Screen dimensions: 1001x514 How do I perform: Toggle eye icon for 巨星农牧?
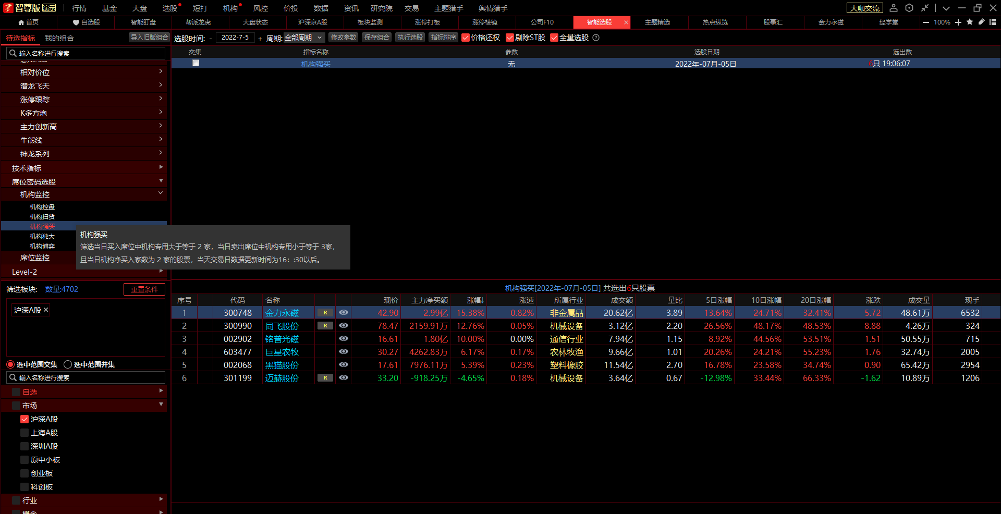pos(344,351)
